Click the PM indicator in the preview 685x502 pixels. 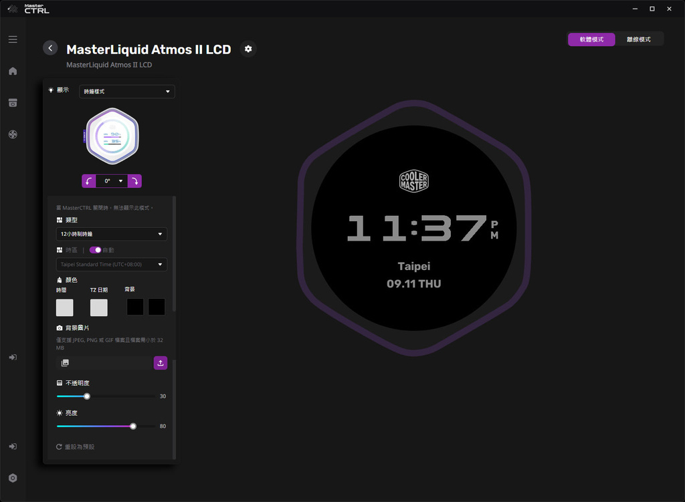tap(494, 230)
